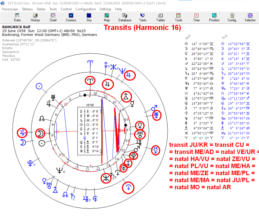Open the Configuration menu
The width and height of the screenshot is (259, 221).
[x=86, y=9]
